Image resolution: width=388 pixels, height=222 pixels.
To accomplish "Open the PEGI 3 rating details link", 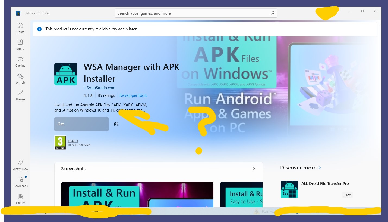I will 73,141.
